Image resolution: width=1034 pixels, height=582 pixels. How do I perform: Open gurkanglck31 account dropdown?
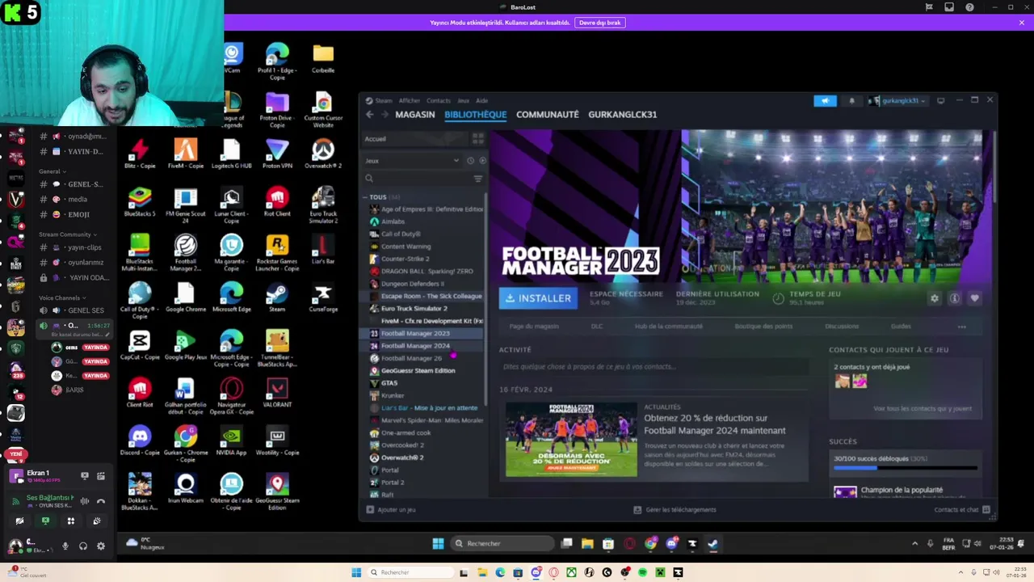pyautogui.click(x=898, y=101)
